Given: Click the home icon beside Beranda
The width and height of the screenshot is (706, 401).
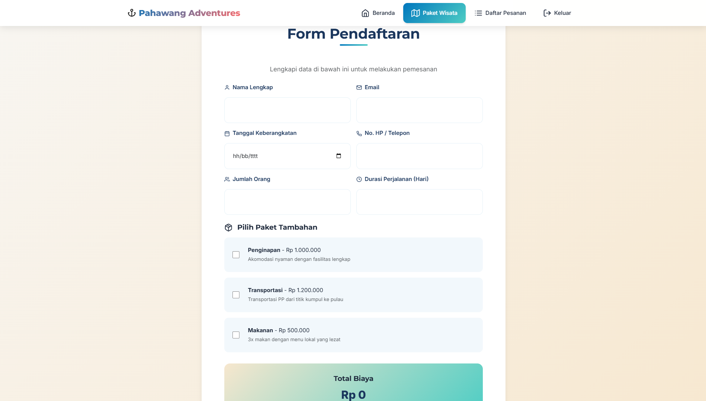Looking at the screenshot, I should coord(365,13).
